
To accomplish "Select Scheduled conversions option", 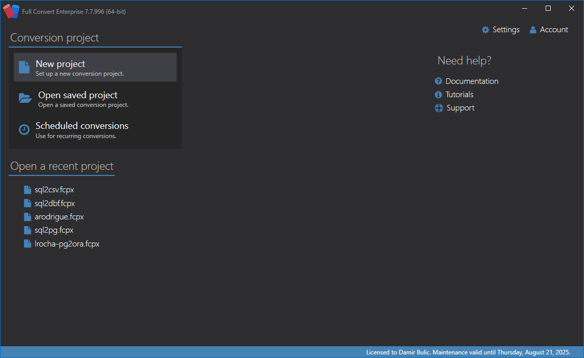I will tap(82, 126).
